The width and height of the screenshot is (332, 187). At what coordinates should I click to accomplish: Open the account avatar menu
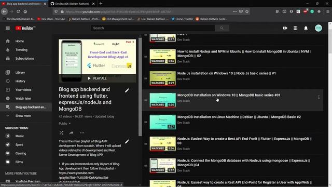[x=318, y=28]
